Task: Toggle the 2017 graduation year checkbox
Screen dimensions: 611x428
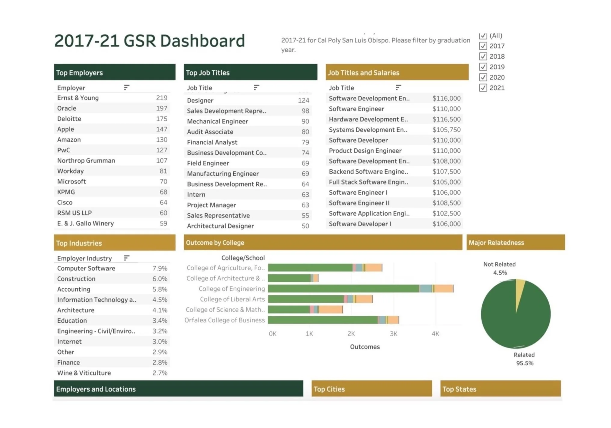Action: pos(483,46)
